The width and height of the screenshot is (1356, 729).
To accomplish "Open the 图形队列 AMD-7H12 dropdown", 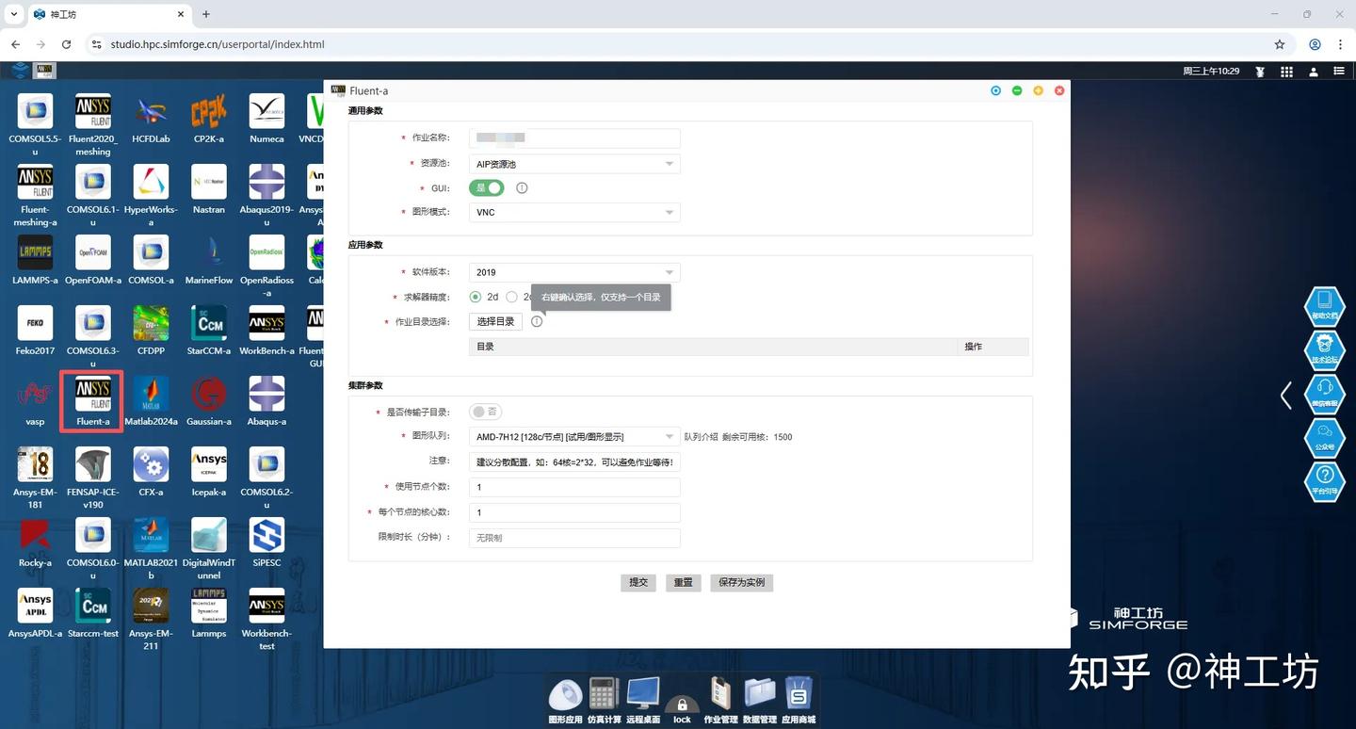I will (x=574, y=436).
